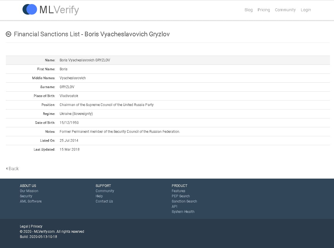
Task: Open the Pricing page
Action: point(264,10)
